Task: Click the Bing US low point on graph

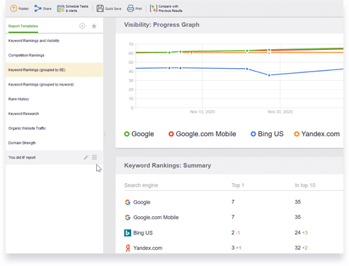Action: click(x=269, y=75)
